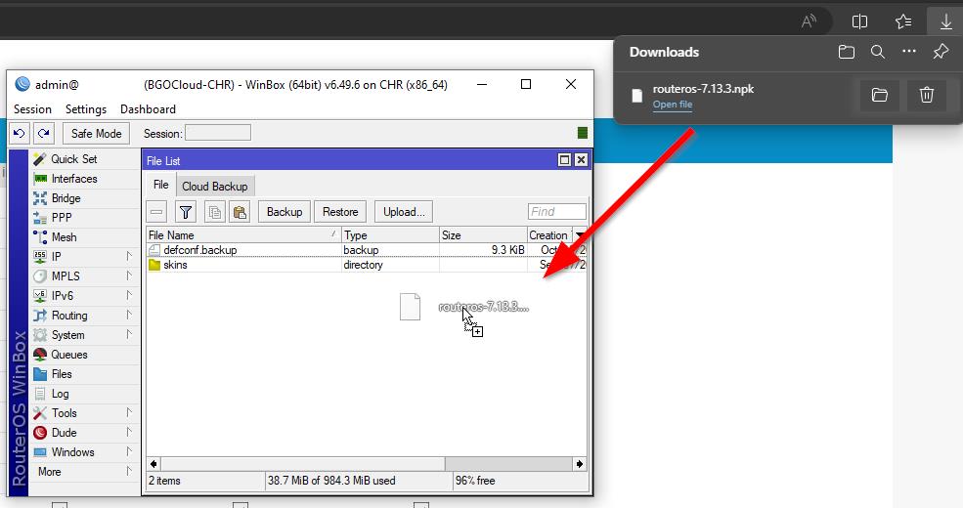Click the redo arrow in WinBox toolbar

(x=43, y=133)
